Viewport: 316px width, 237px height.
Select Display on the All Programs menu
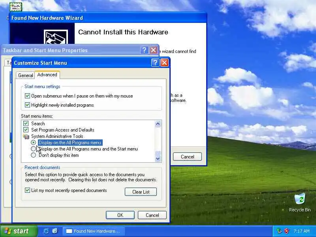pos(34,143)
